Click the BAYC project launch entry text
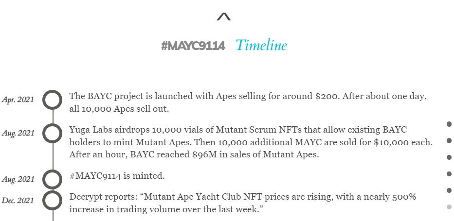Screen dimensions: 454x221 [x=248, y=102]
